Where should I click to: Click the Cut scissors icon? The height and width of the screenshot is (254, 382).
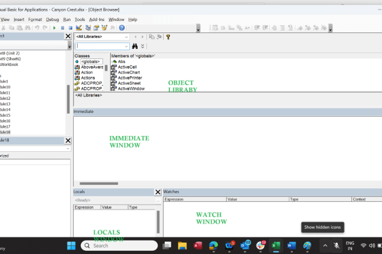click(x=3, y=28)
